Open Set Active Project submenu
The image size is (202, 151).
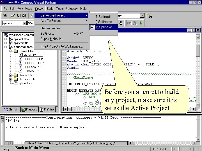[61, 15]
